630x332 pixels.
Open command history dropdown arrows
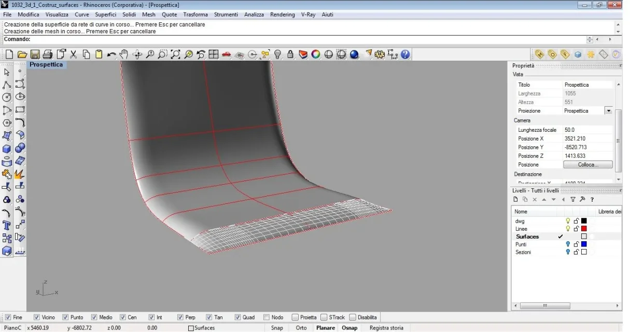[590, 39]
